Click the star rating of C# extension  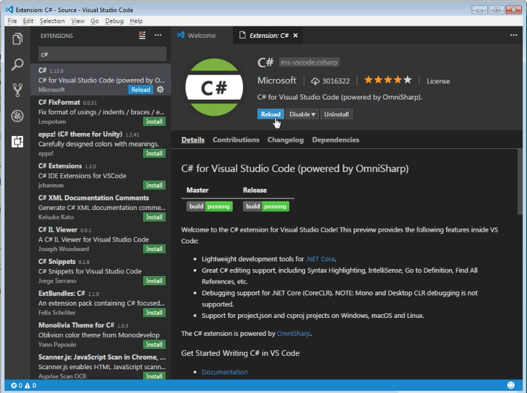coord(388,80)
